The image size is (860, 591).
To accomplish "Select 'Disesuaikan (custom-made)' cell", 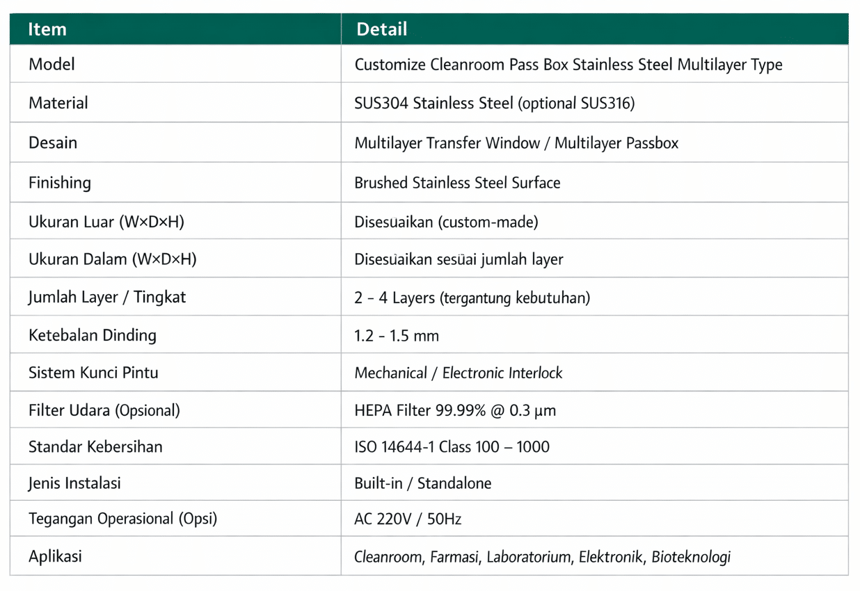I will pyautogui.click(x=446, y=222).
